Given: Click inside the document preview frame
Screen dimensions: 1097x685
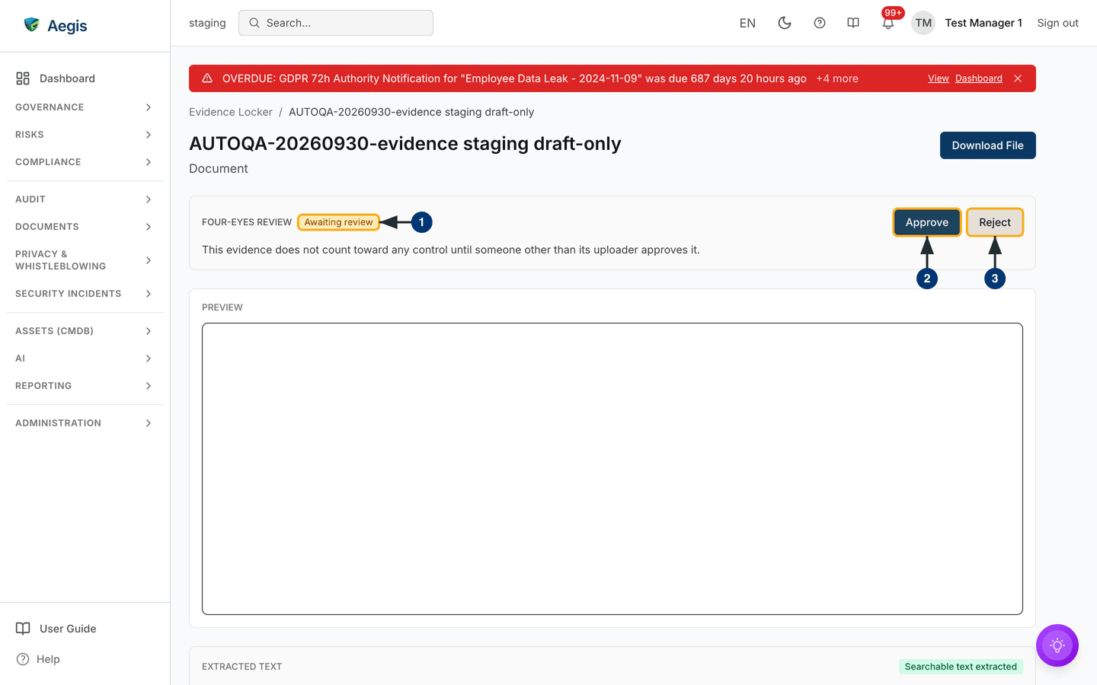Looking at the screenshot, I should coord(612,469).
